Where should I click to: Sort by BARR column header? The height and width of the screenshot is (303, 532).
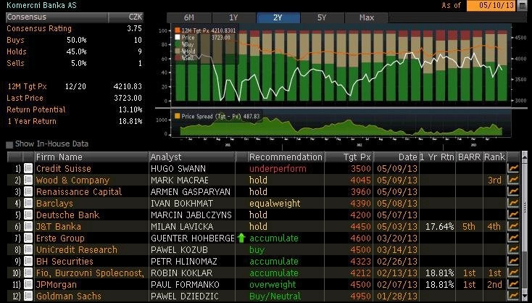[x=469, y=157]
